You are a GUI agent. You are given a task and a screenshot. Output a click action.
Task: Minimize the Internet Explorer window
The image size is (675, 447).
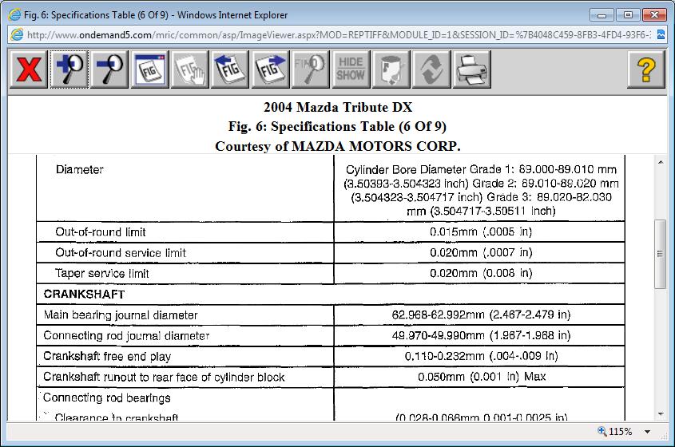pos(602,15)
